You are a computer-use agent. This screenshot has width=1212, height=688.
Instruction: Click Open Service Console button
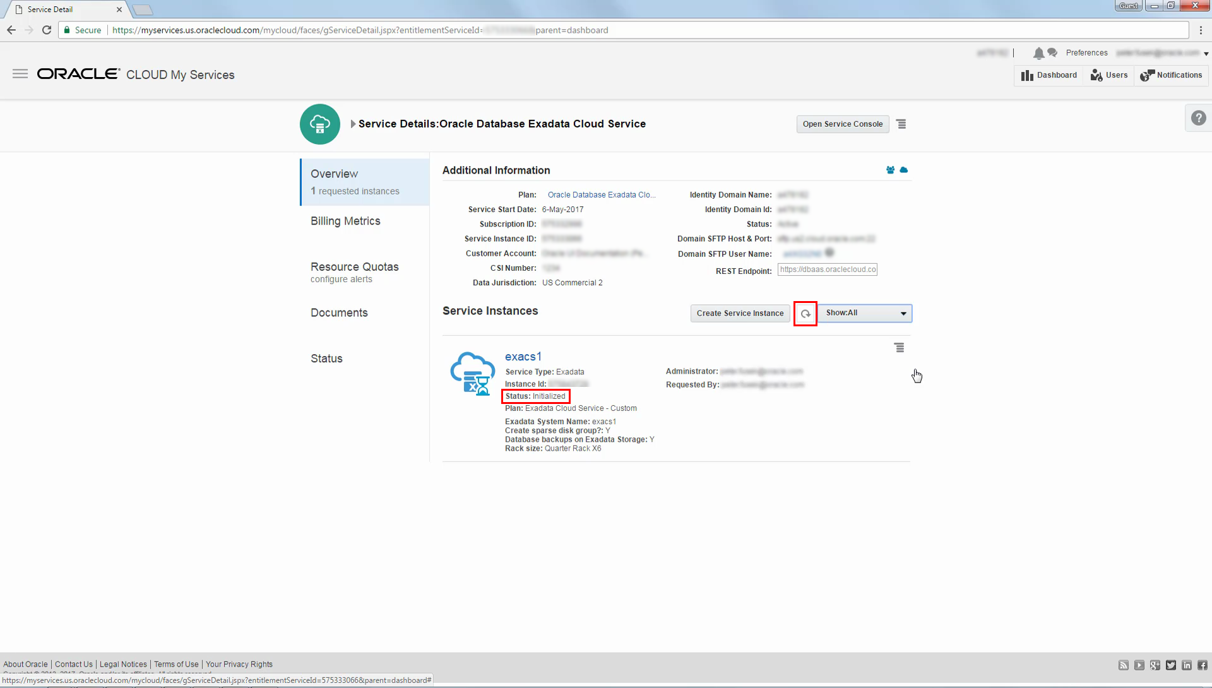pyautogui.click(x=843, y=124)
